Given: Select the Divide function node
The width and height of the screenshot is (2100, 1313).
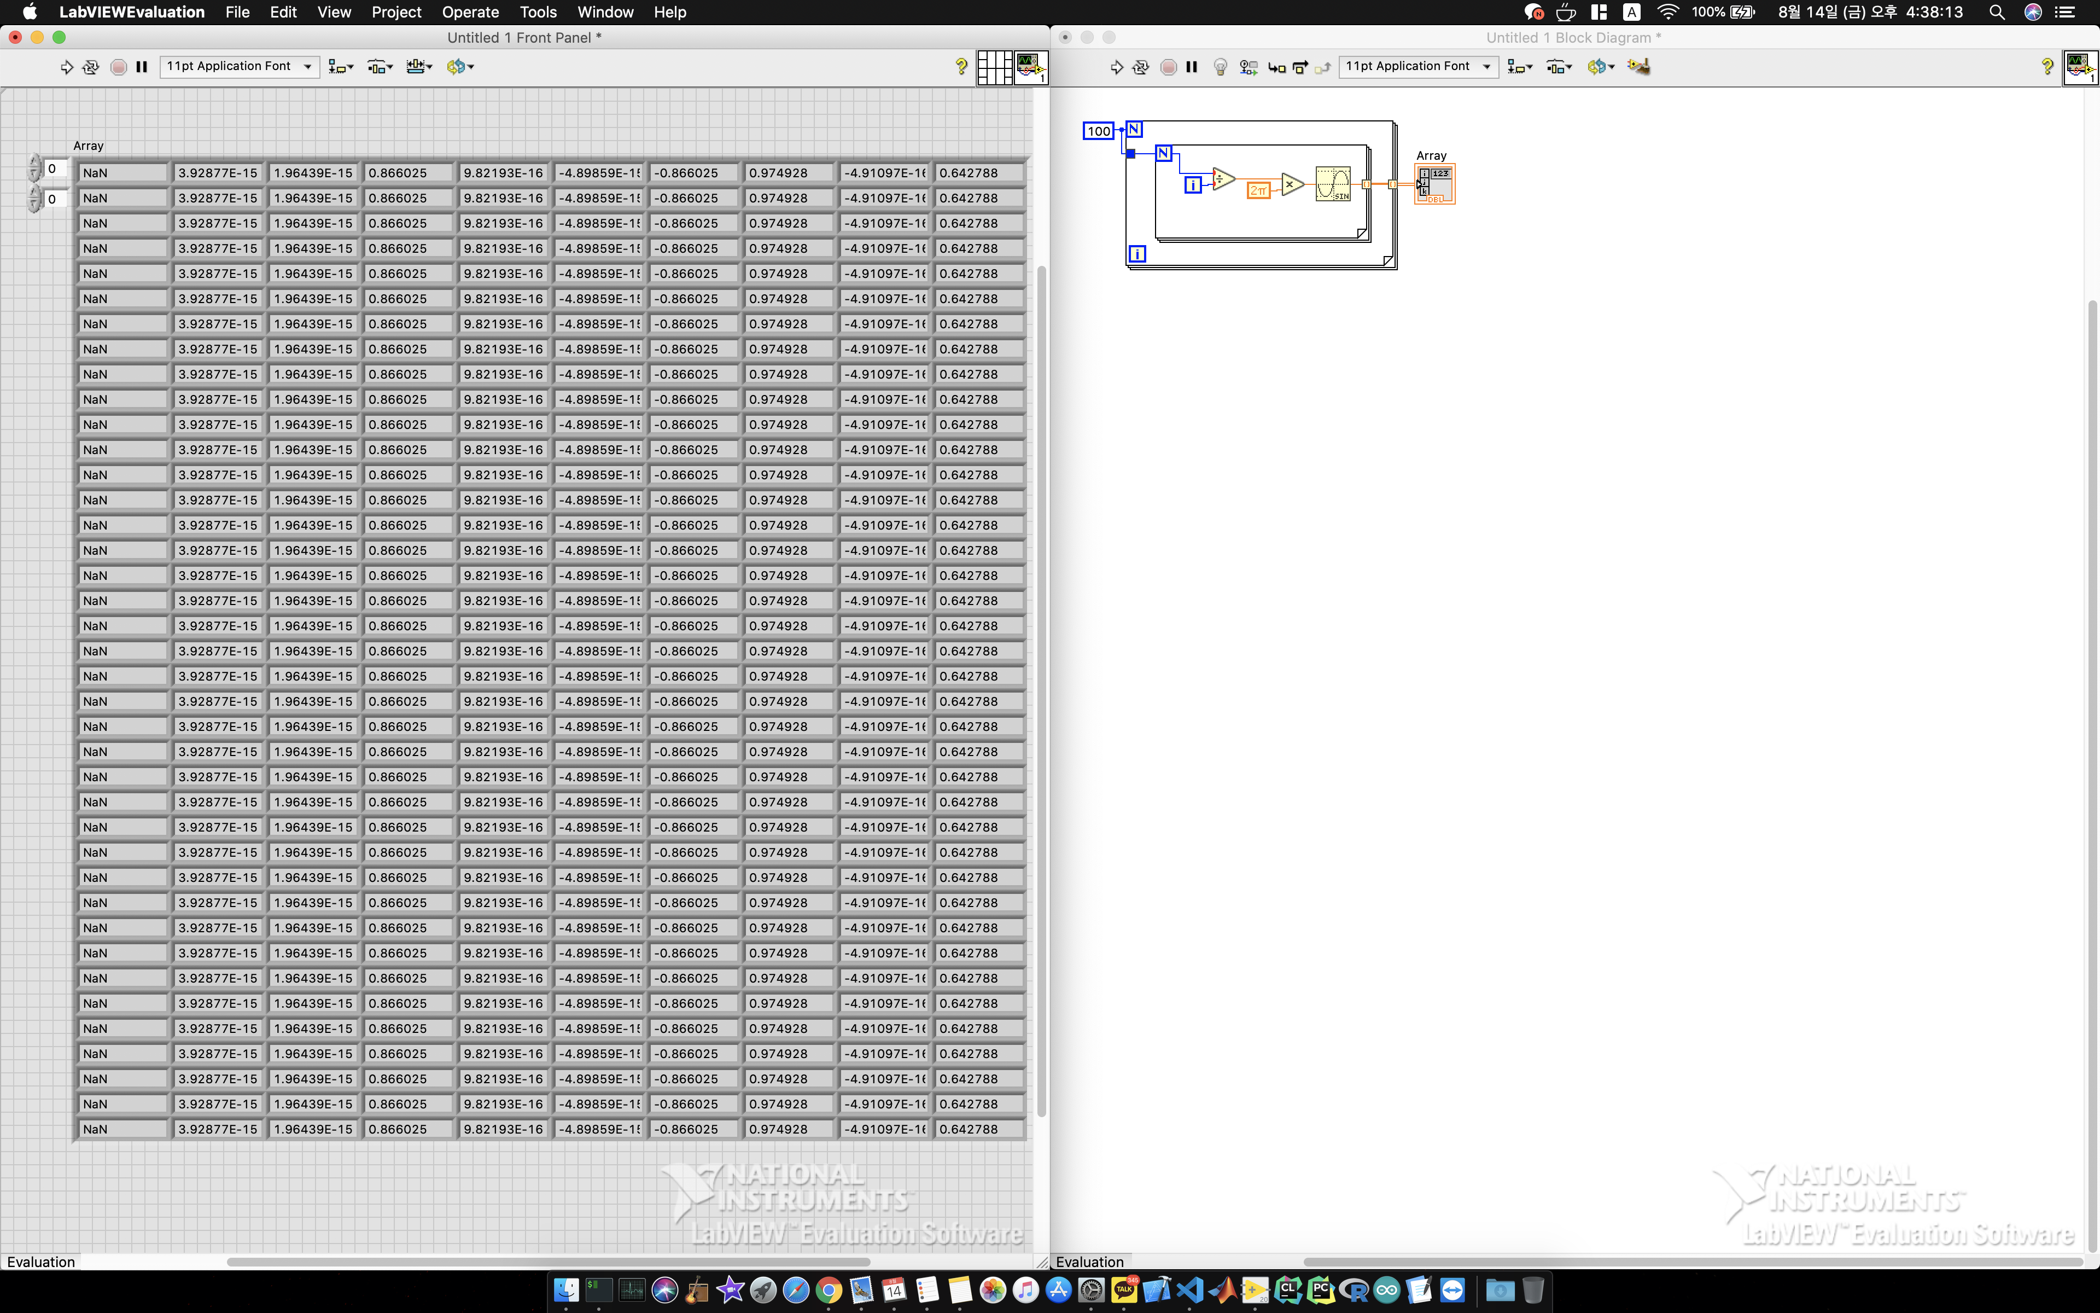Looking at the screenshot, I should coord(1223,179).
